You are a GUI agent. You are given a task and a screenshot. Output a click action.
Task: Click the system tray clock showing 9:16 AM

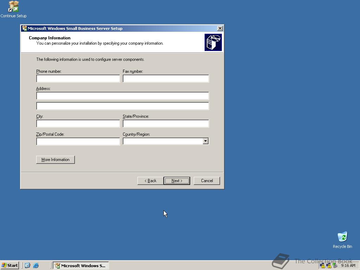[x=348, y=265]
